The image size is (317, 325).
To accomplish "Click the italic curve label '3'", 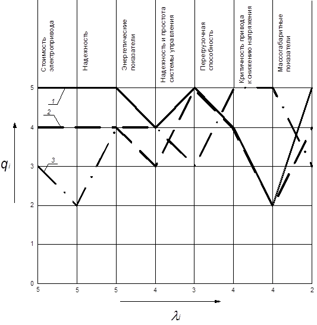I will [x=53, y=160].
